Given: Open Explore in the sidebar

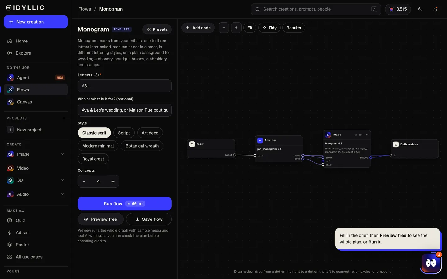Looking at the screenshot, I should [36, 53].
